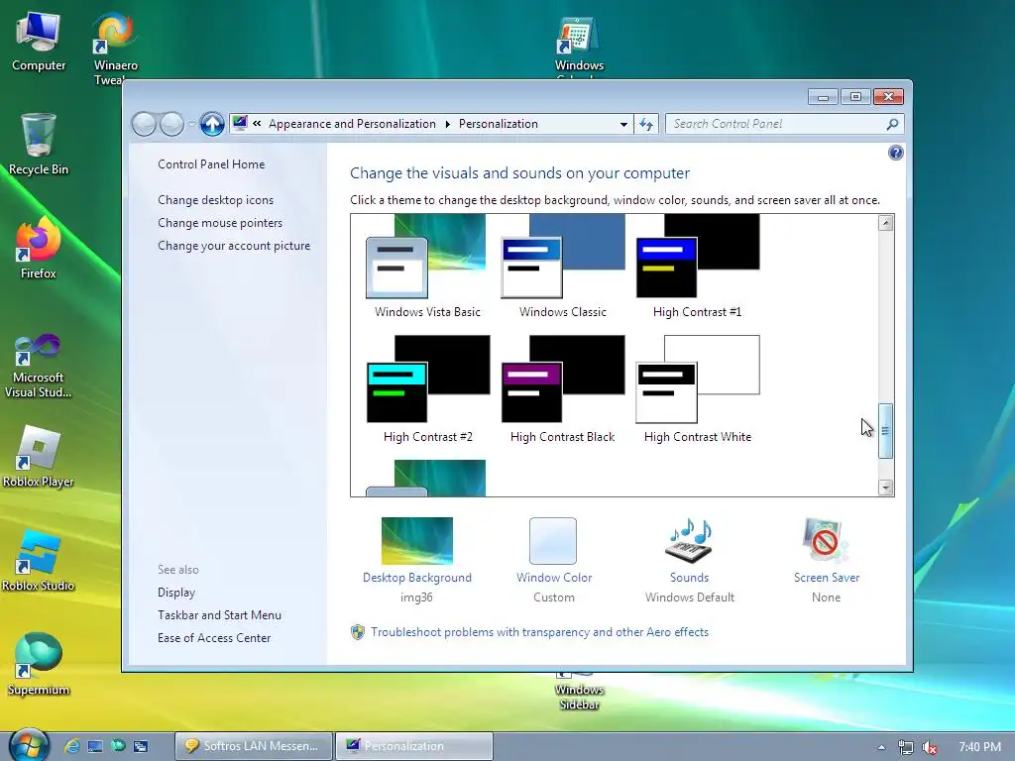Click the Personalization taskbar button

click(414, 746)
